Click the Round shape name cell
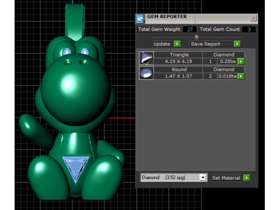 coord(178,69)
